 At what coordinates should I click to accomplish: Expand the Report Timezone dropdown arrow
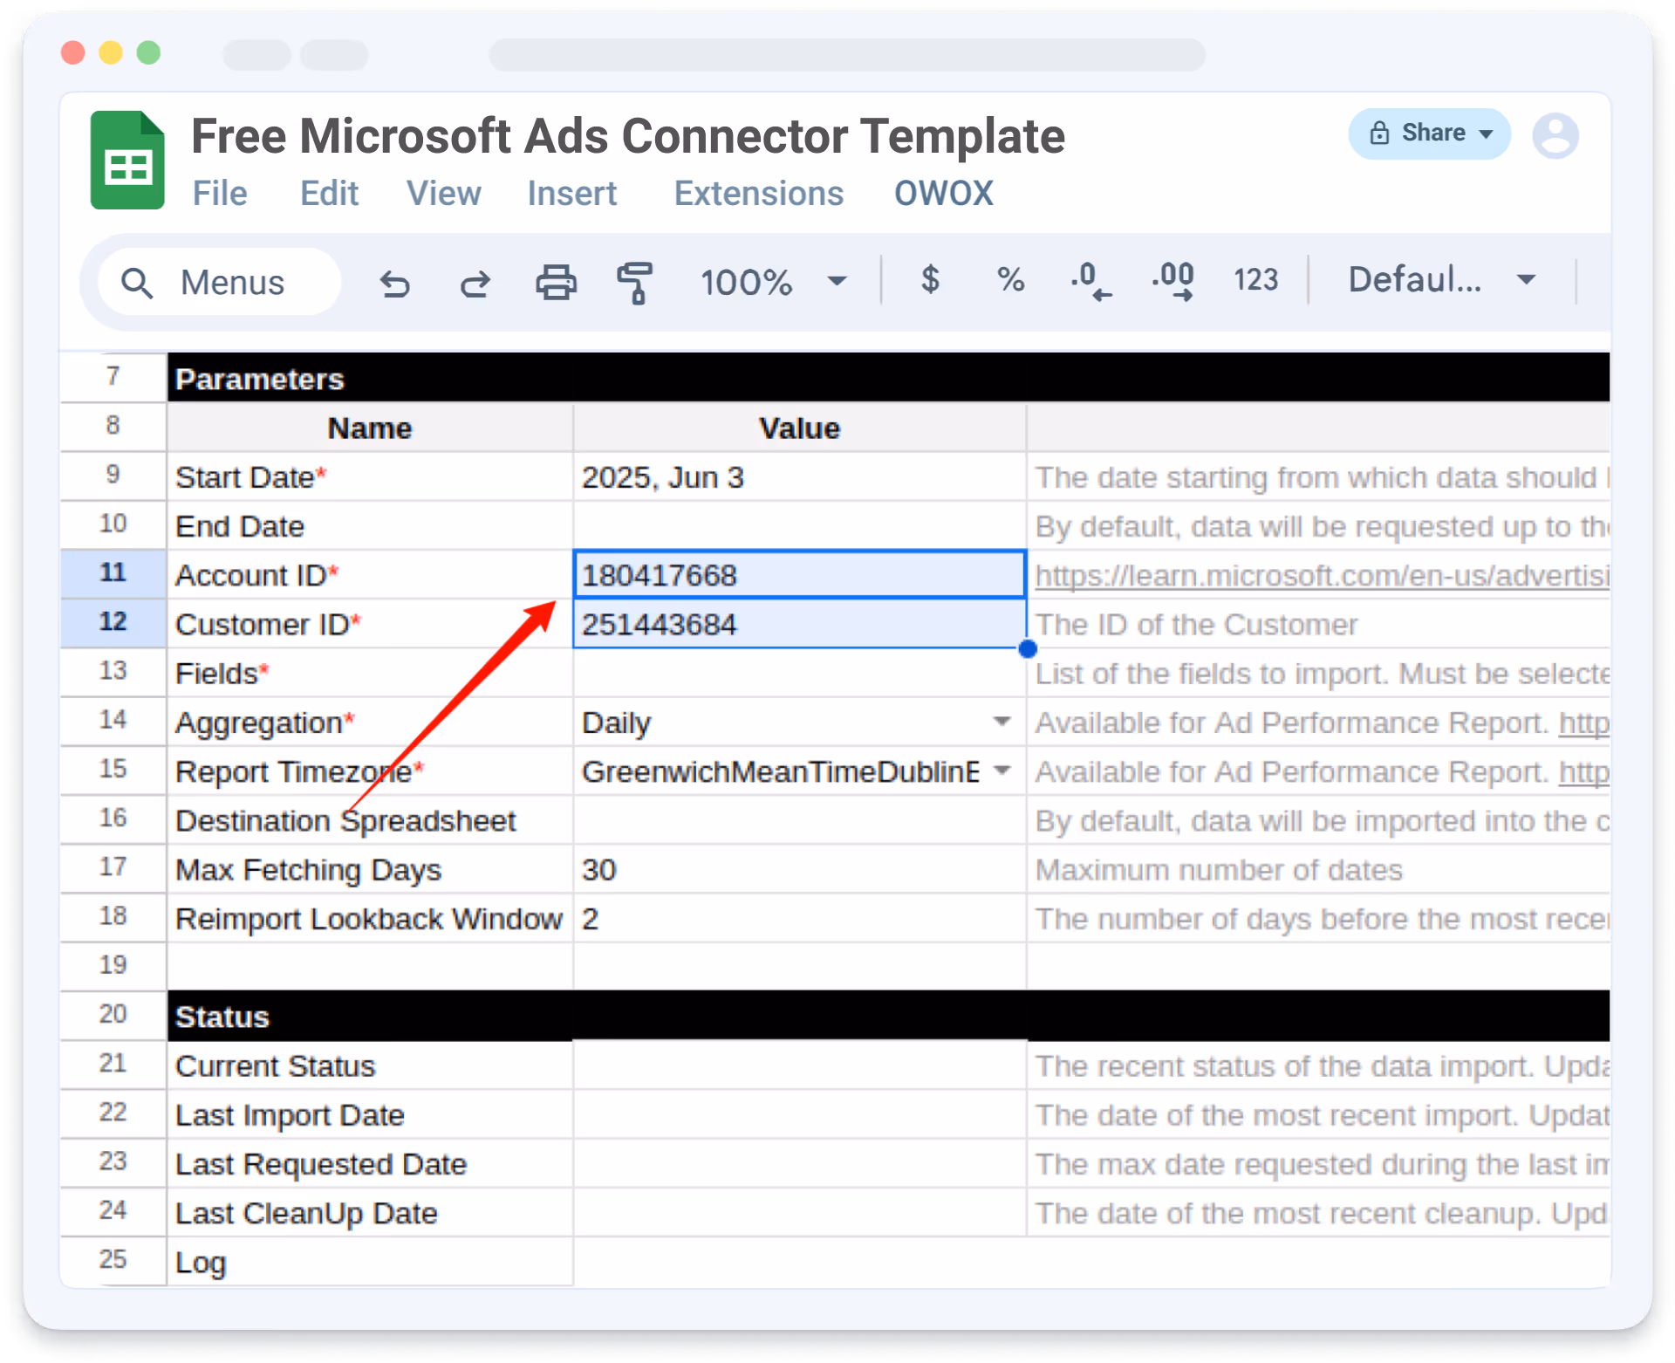(x=1002, y=771)
